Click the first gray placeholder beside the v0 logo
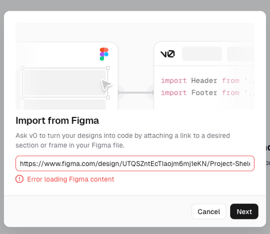 pos(202,53)
